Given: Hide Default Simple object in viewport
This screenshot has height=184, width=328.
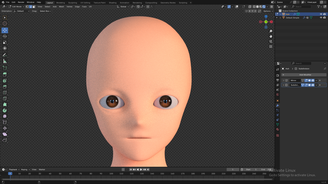Looking at the screenshot, I should [321, 18].
